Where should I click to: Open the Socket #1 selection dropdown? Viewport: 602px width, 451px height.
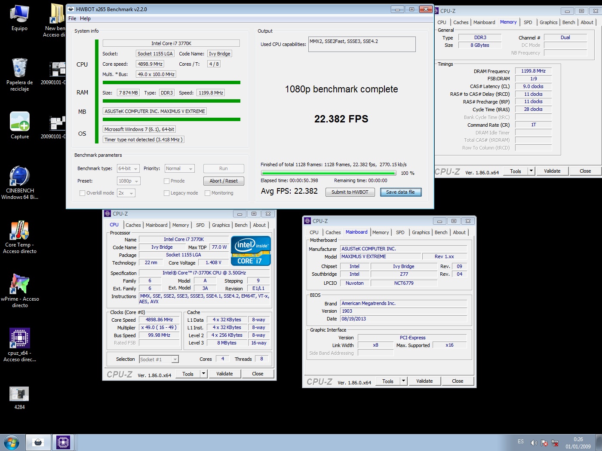coord(159,360)
